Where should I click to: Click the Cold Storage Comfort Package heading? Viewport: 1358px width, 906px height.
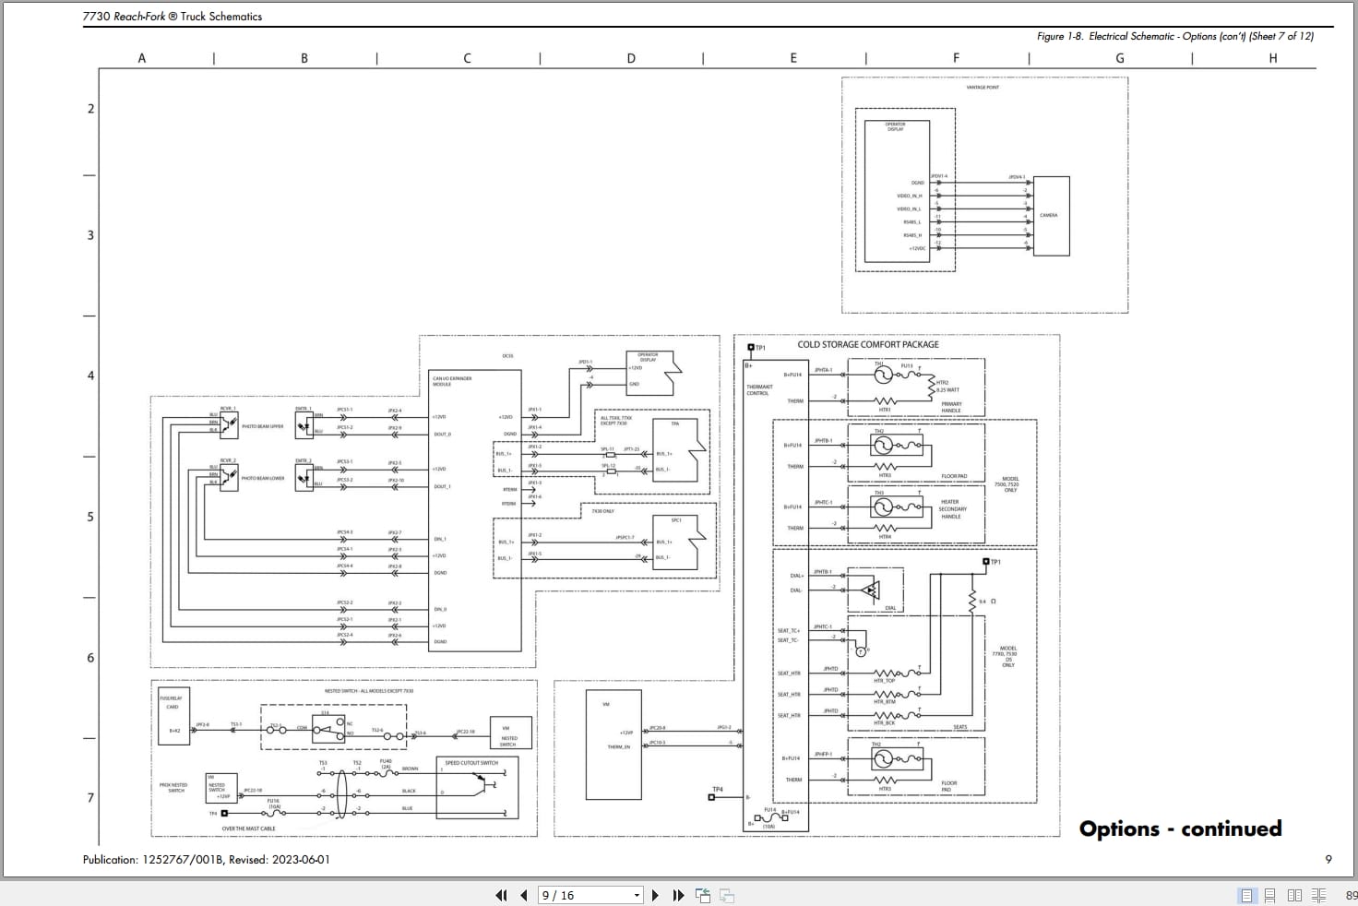[868, 344]
